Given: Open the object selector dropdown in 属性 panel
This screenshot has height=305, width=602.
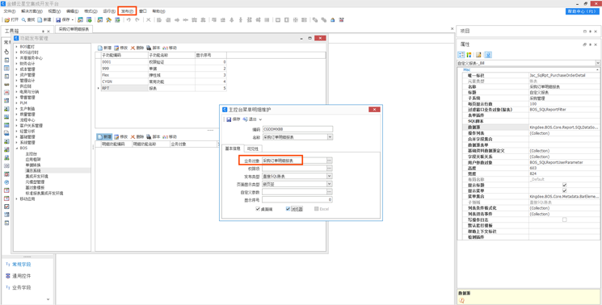Looking at the screenshot, I should coord(598,62).
